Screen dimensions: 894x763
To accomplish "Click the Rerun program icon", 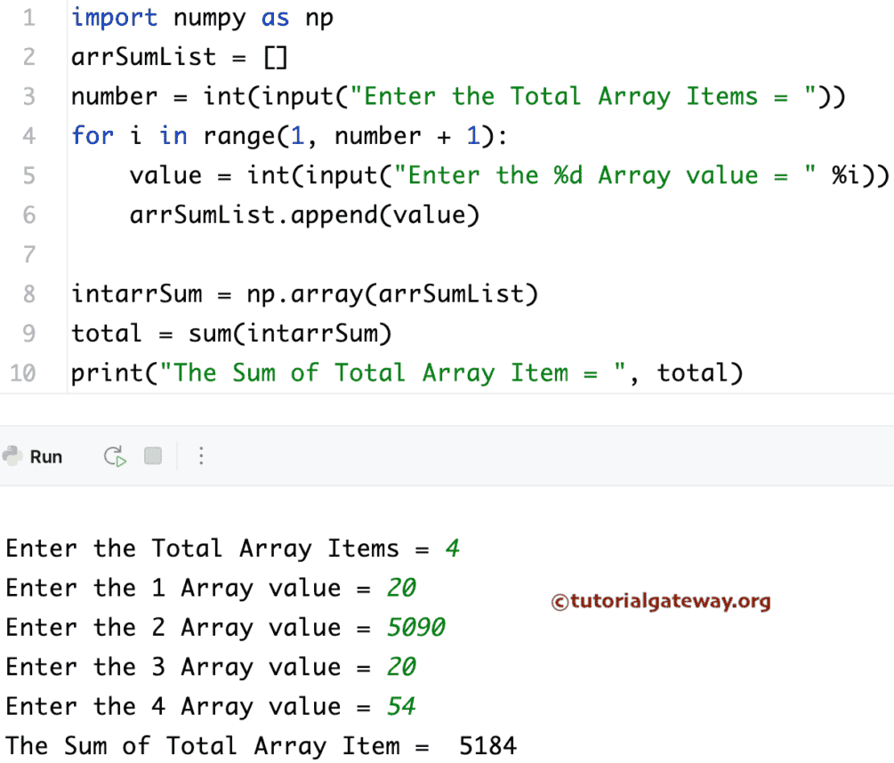I will 114,456.
